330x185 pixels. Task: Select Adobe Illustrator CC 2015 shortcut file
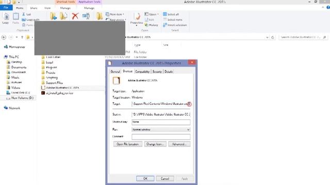pyautogui.click(x=60, y=88)
